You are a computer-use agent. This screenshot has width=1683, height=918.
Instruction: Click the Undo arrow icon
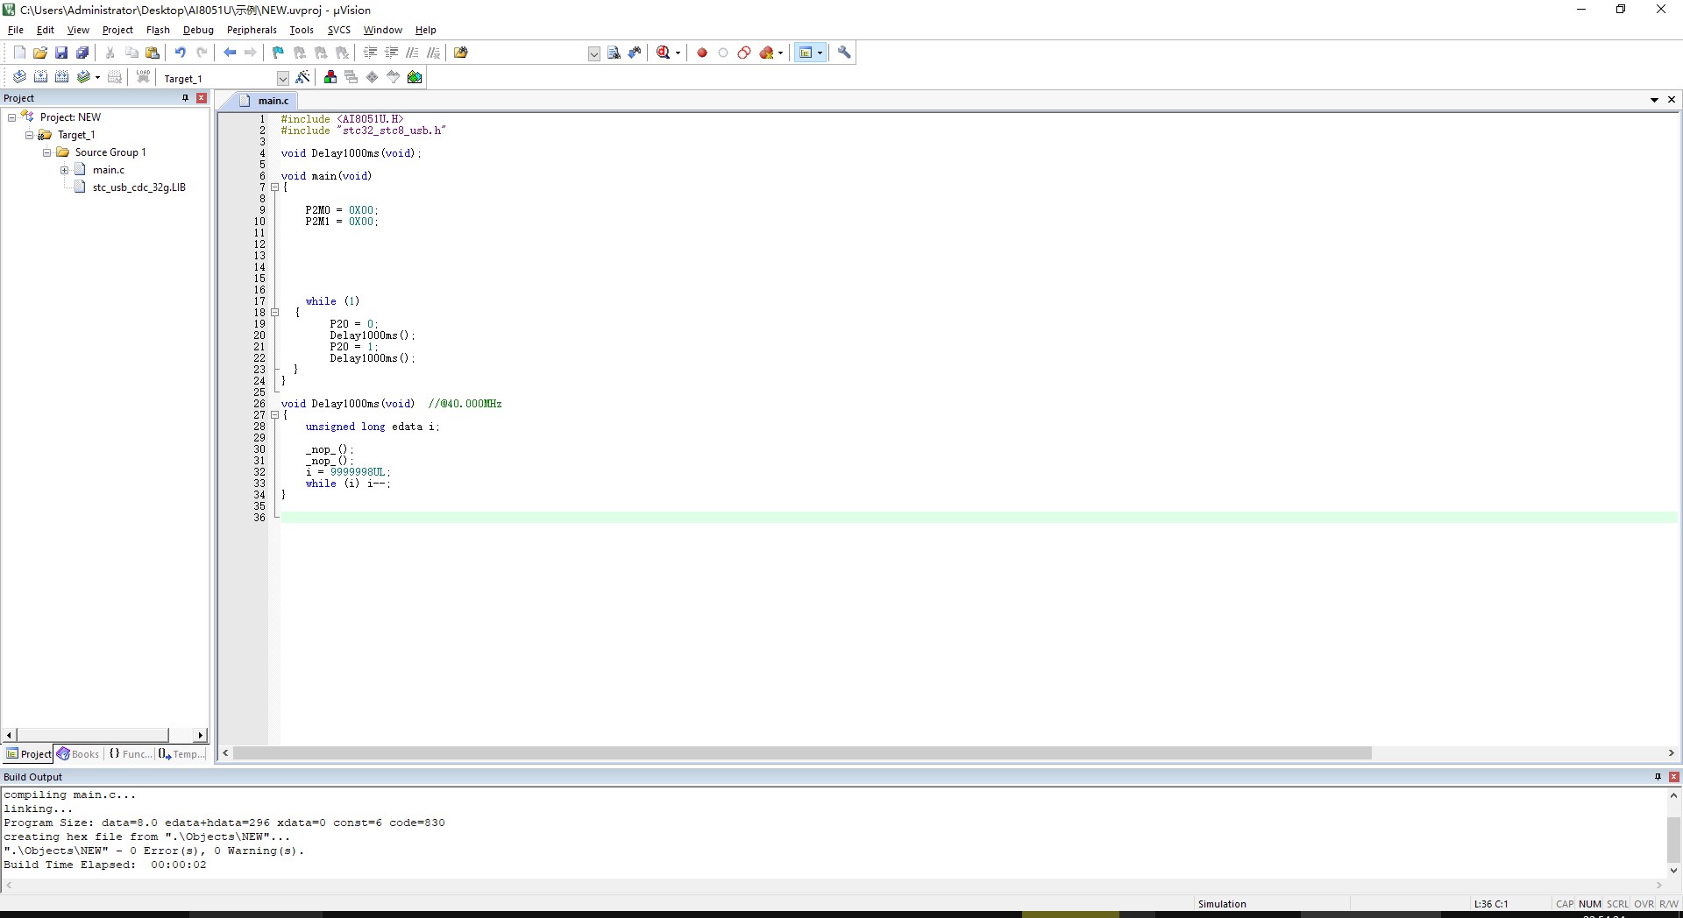tap(180, 53)
